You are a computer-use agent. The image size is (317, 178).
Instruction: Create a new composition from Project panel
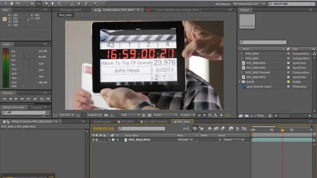[x=253, y=116]
